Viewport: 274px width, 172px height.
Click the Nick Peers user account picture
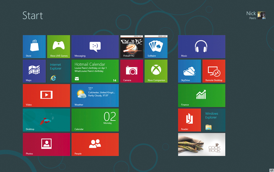262,15
